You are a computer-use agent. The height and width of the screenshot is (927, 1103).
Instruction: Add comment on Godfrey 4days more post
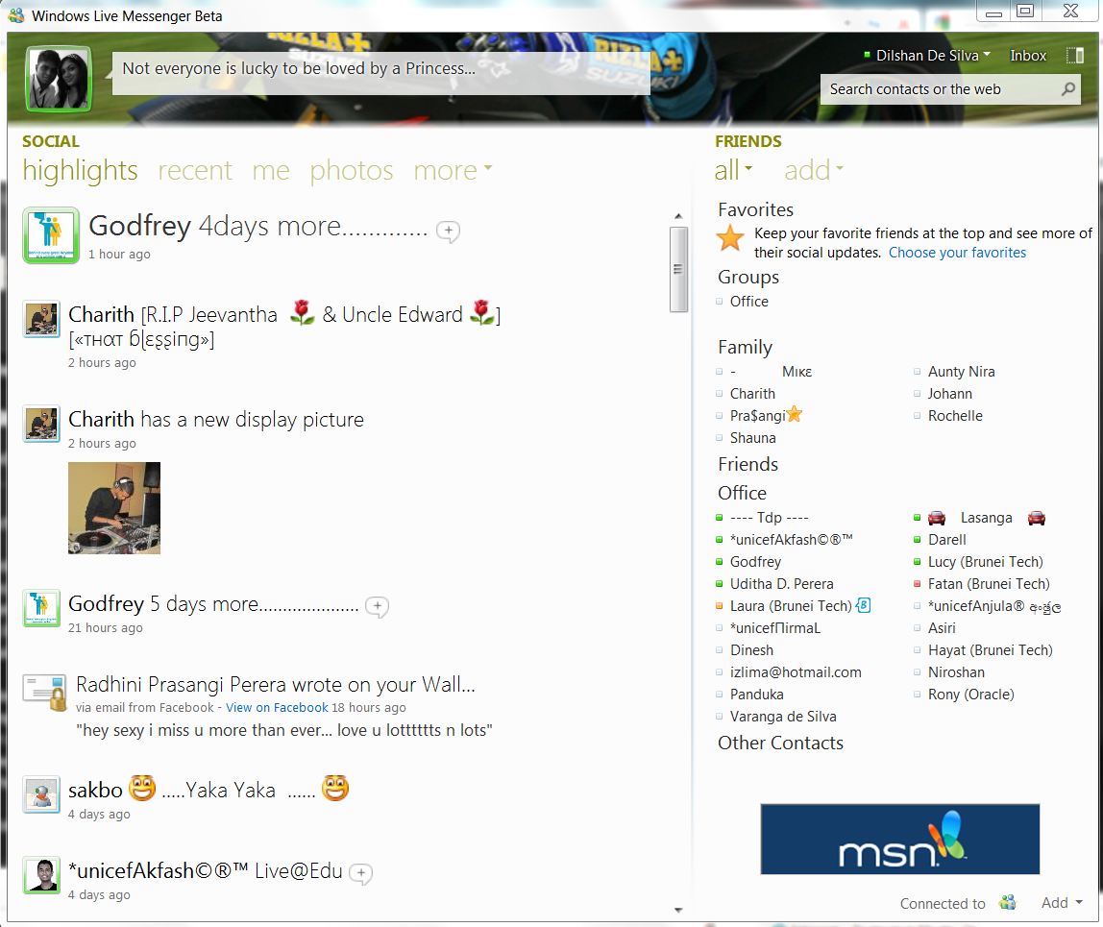(x=448, y=231)
